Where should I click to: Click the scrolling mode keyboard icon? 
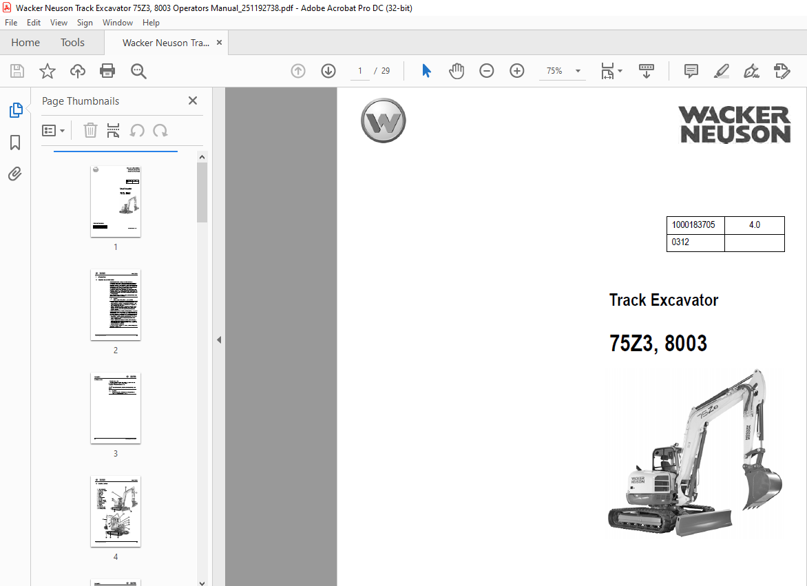tap(647, 71)
